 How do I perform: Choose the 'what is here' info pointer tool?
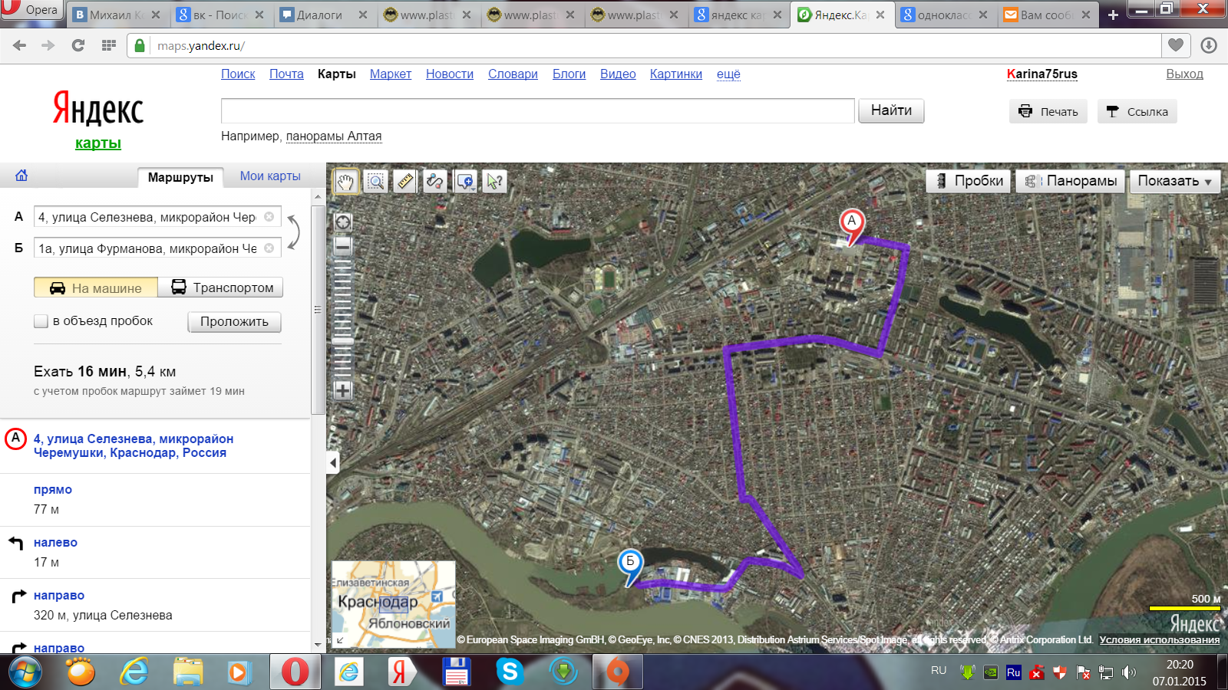click(495, 182)
